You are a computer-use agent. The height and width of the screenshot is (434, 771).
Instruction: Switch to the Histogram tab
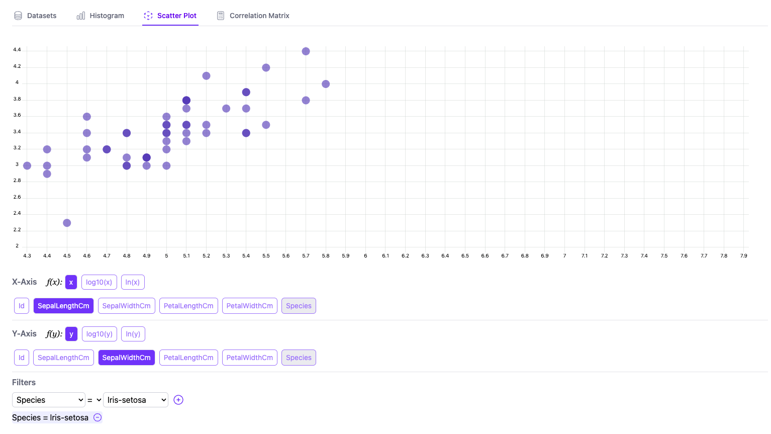coord(101,16)
